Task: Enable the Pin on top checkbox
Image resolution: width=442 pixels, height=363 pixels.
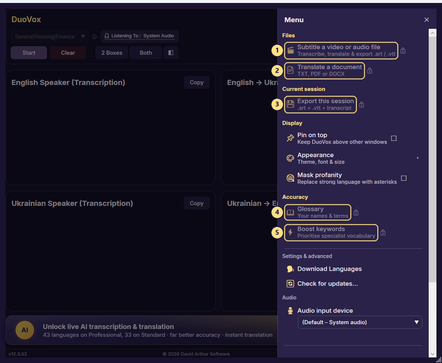Action: click(x=394, y=138)
